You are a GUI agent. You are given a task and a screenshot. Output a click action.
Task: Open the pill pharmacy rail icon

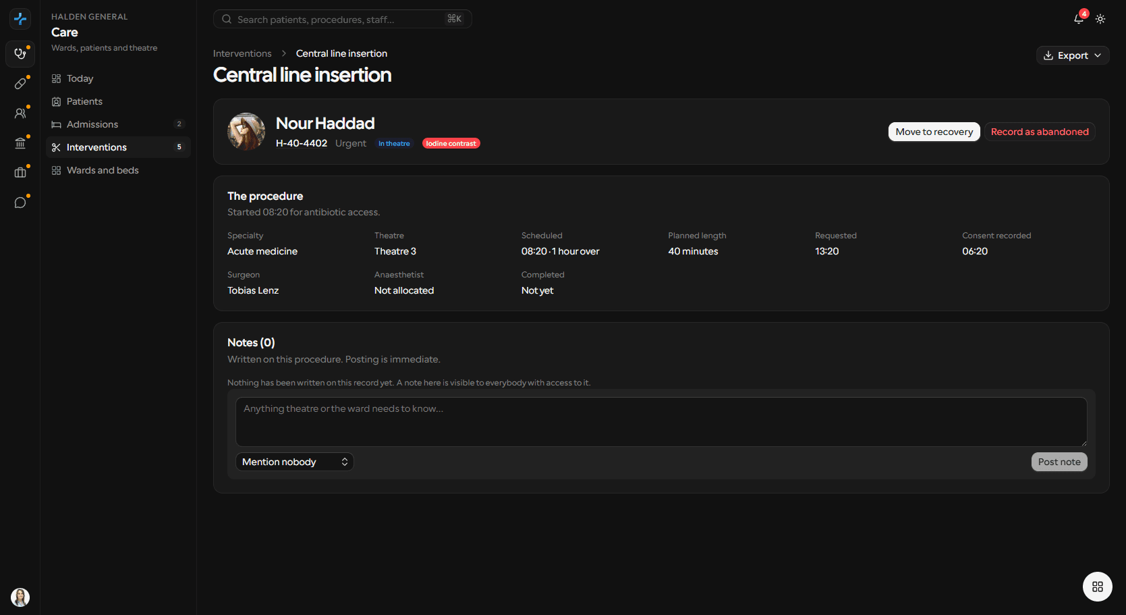point(20,83)
